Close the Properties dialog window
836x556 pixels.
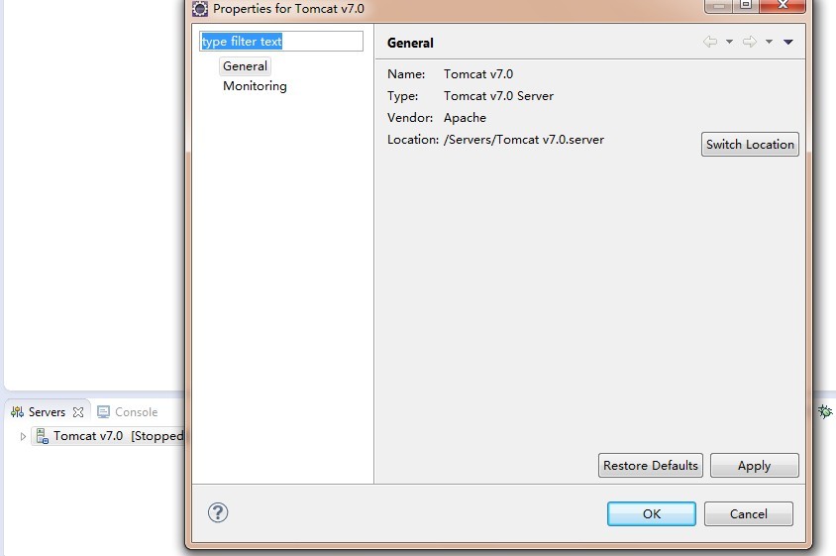pos(783,5)
